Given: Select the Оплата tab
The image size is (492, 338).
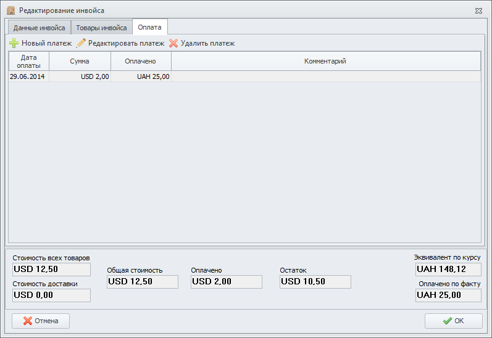Looking at the screenshot, I should [x=150, y=27].
